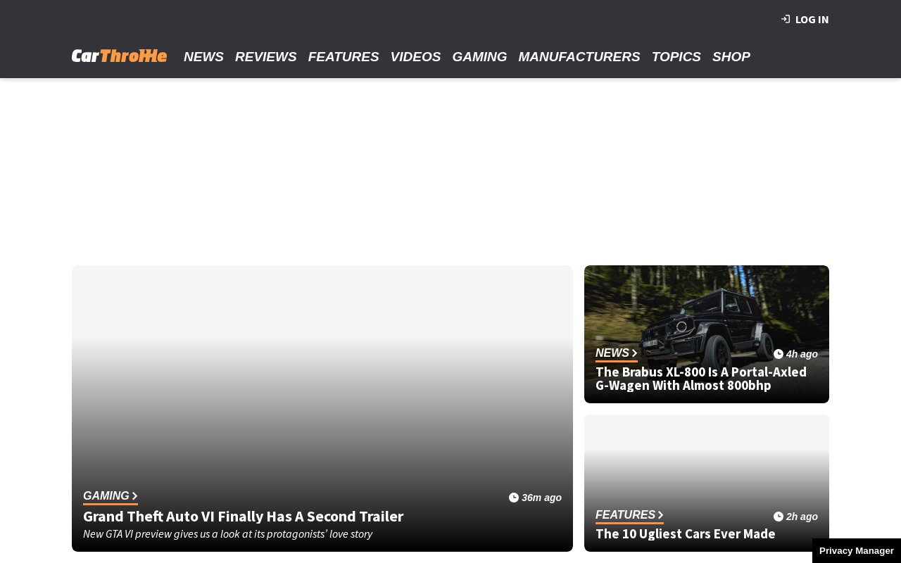
Task: Visit the SHOP page
Action: pos(731,57)
